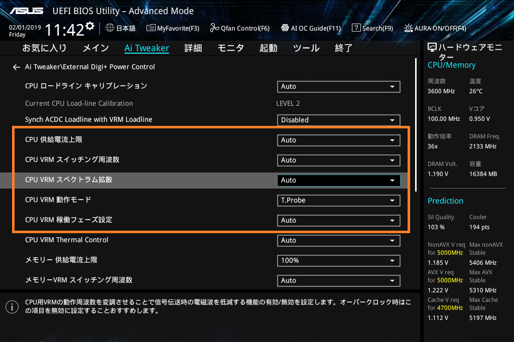The height and width of the screenshot is (342, 514).
Task: Click the 16384 MB capacity value
Action: [x=483, y=174]
